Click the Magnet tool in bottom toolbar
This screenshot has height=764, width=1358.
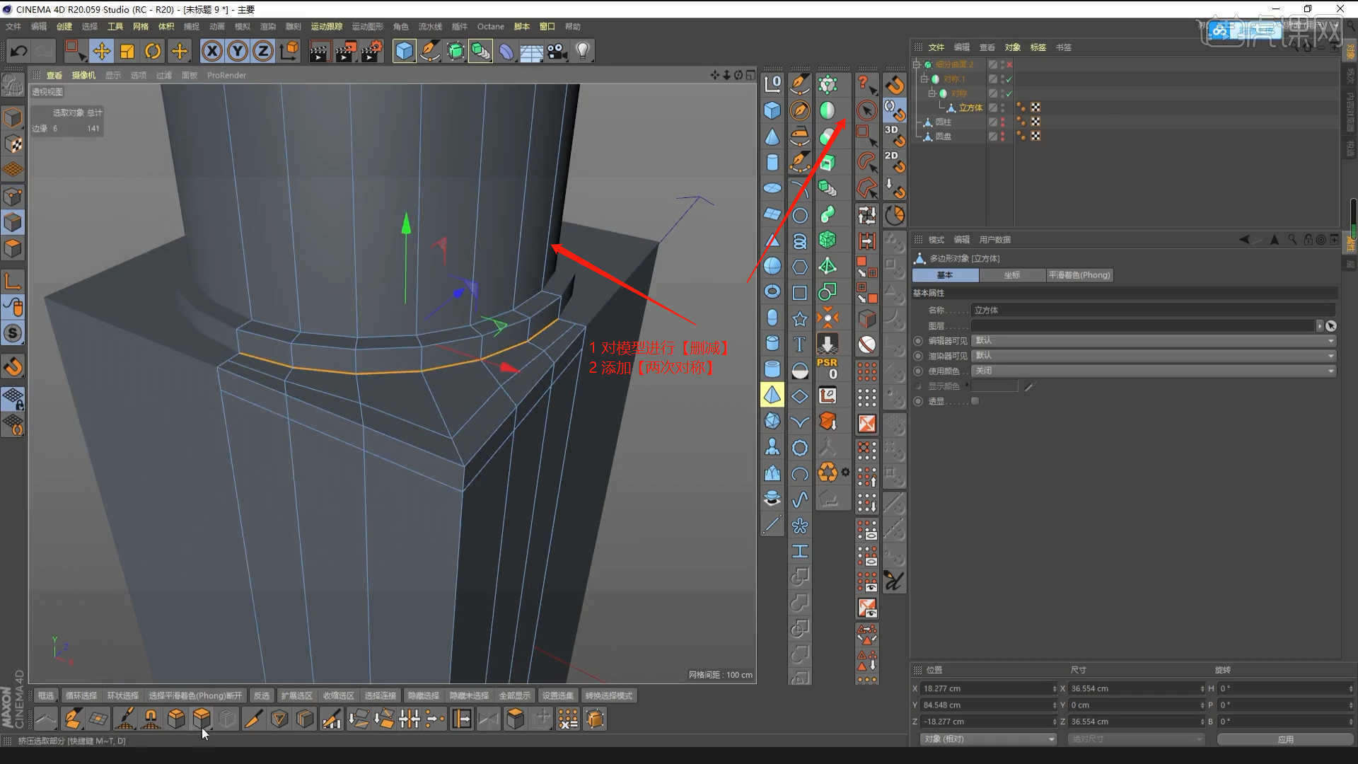(x=151, y=719)
